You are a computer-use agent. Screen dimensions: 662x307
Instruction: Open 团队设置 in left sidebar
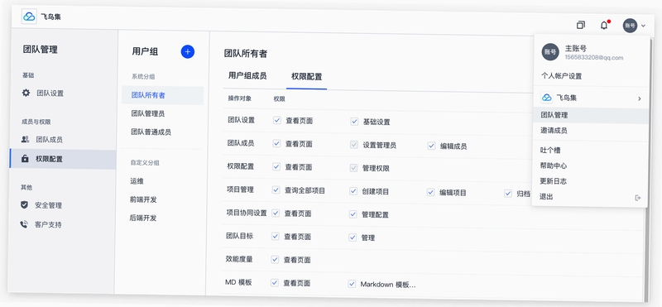click(x=50, y=94)
